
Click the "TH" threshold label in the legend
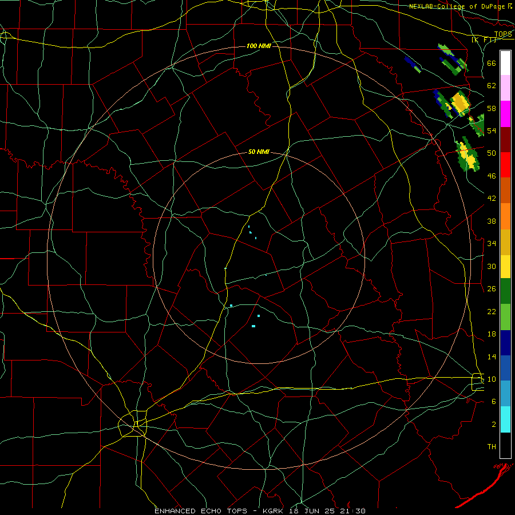492,447
